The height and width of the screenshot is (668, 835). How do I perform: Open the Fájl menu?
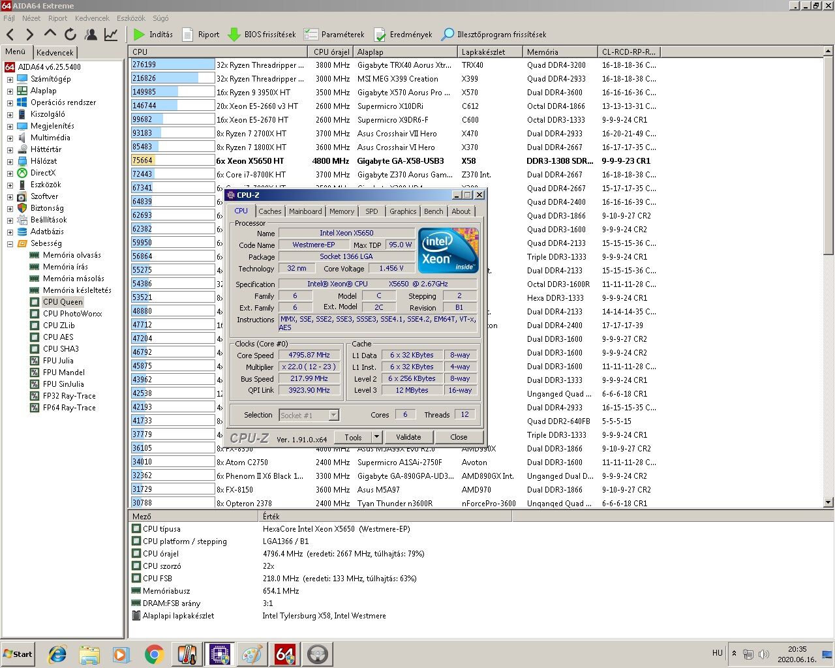[x=9, y=18]
